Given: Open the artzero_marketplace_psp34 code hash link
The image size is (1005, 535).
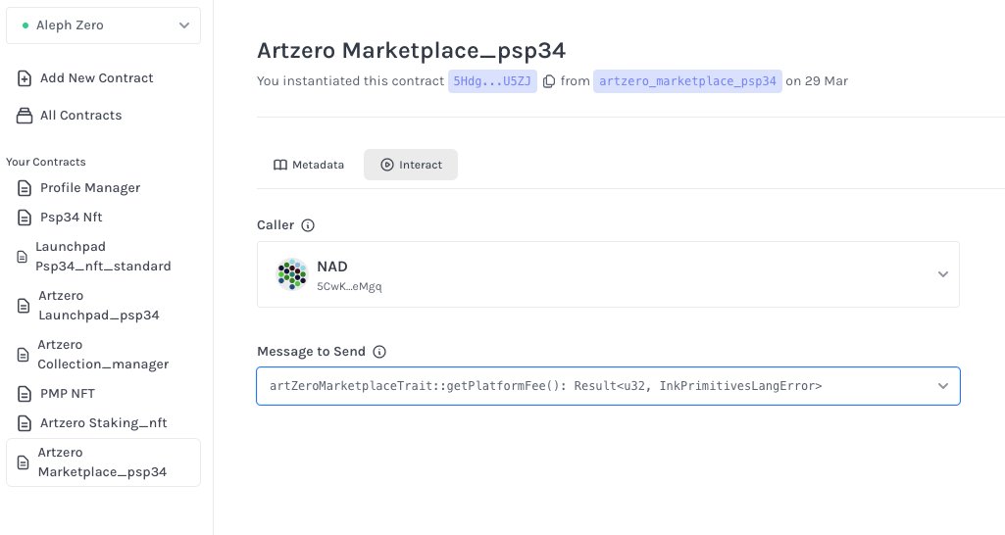Looking at the screenshot, I should [687, 81].
